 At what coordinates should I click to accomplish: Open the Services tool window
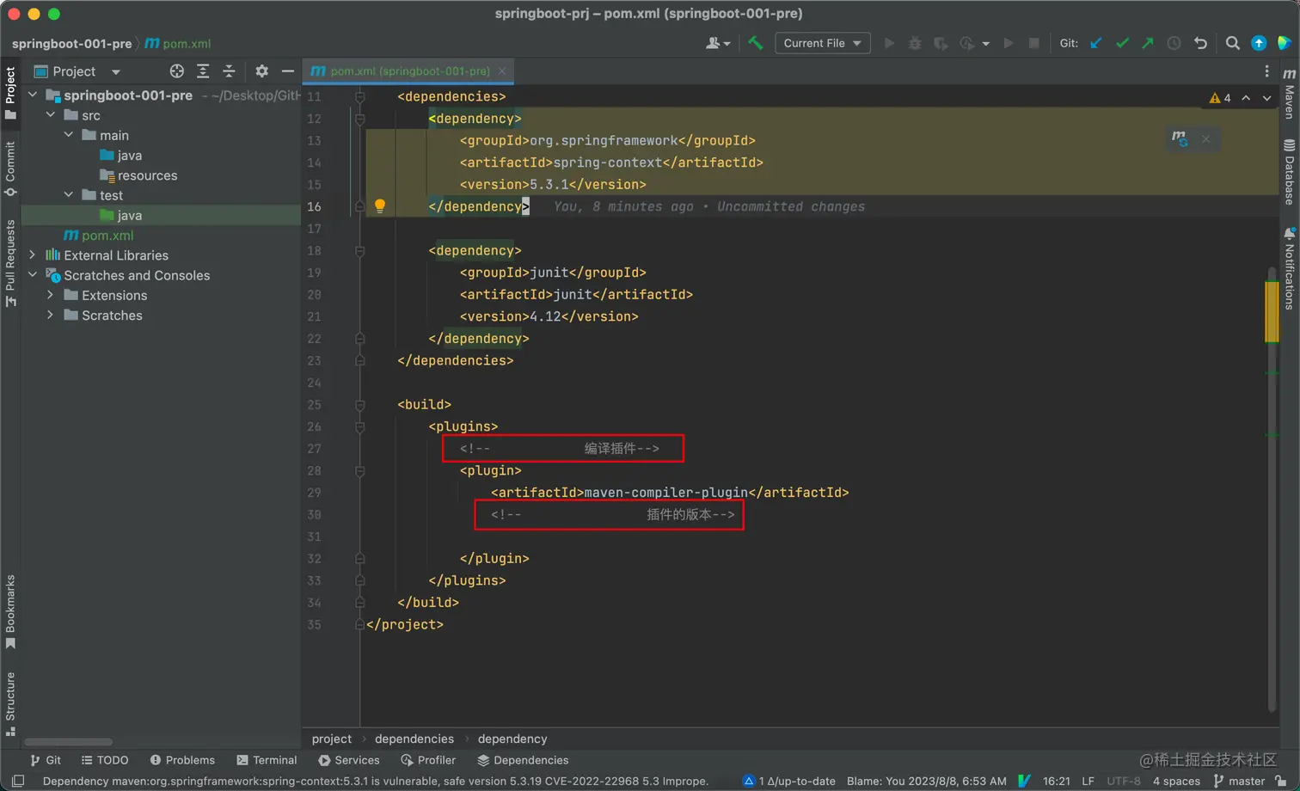click(349, 760)
